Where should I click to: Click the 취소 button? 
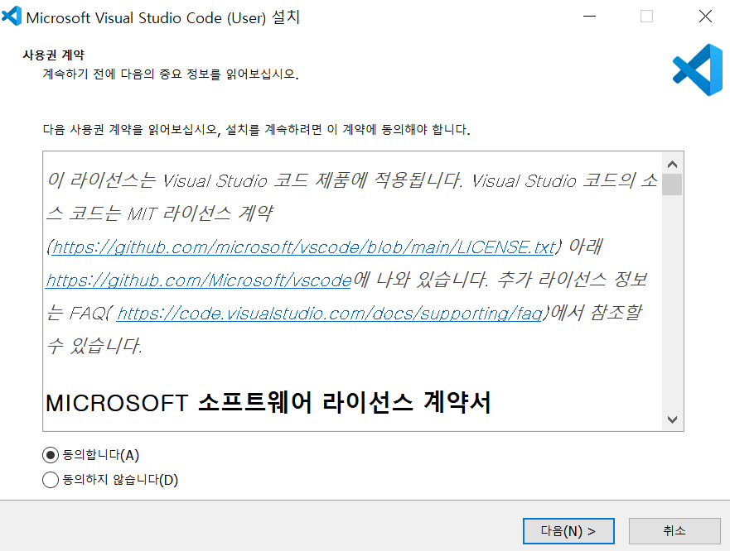(674, 531)
